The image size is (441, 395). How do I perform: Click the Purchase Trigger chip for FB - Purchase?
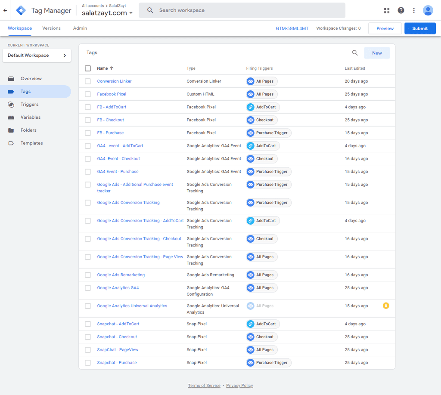click(269, 133)
